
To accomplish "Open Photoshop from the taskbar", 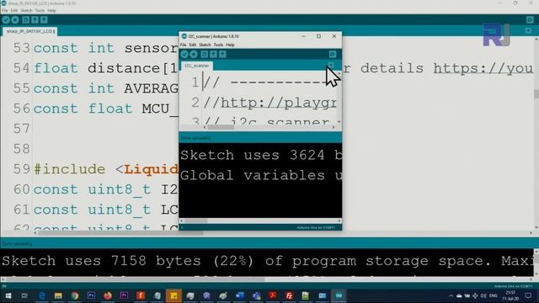I will pyautogui.click(x=91, y=295).
